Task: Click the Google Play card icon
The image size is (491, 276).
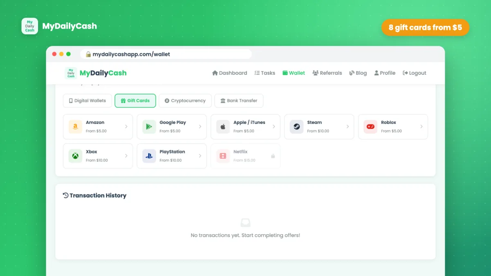Action: [149, 127]
